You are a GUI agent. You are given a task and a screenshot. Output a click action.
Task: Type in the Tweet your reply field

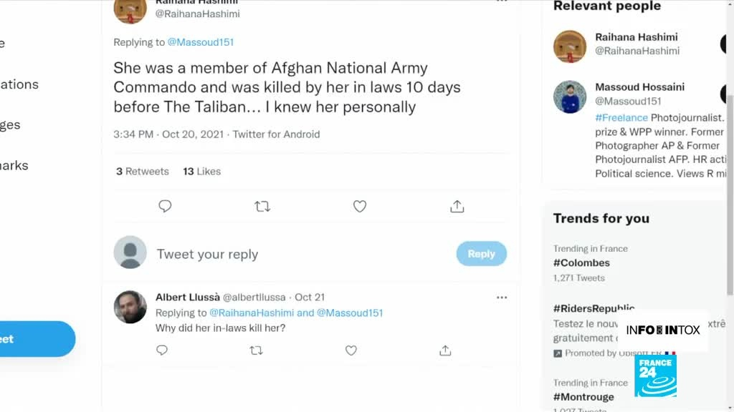tap(287, 254)
